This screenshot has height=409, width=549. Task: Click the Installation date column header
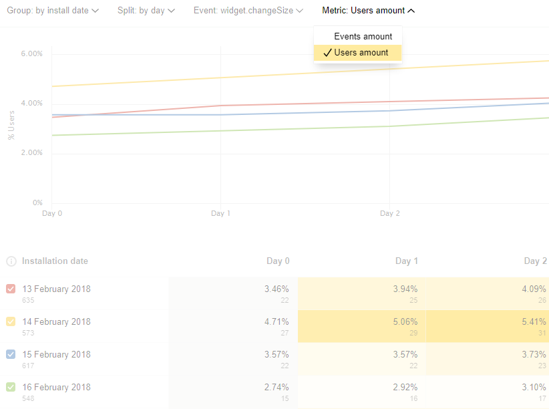(55, 261)
